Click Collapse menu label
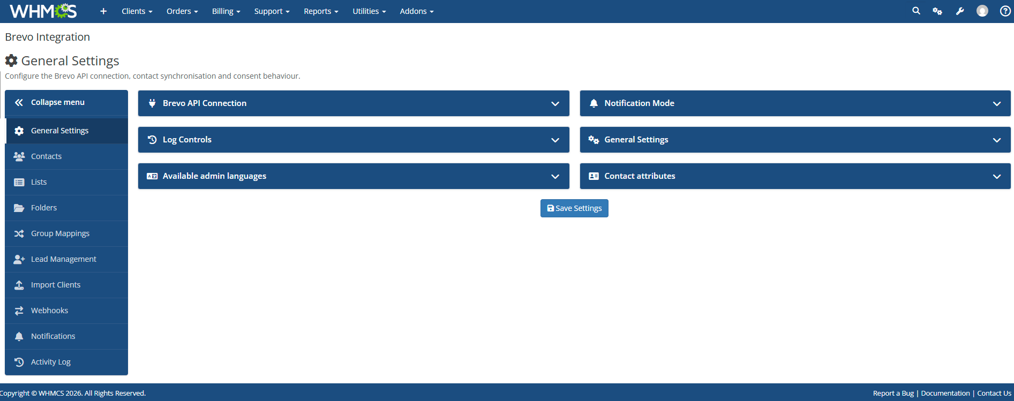The height and width of the screenshot is (401, 1014). pos(58,102)
